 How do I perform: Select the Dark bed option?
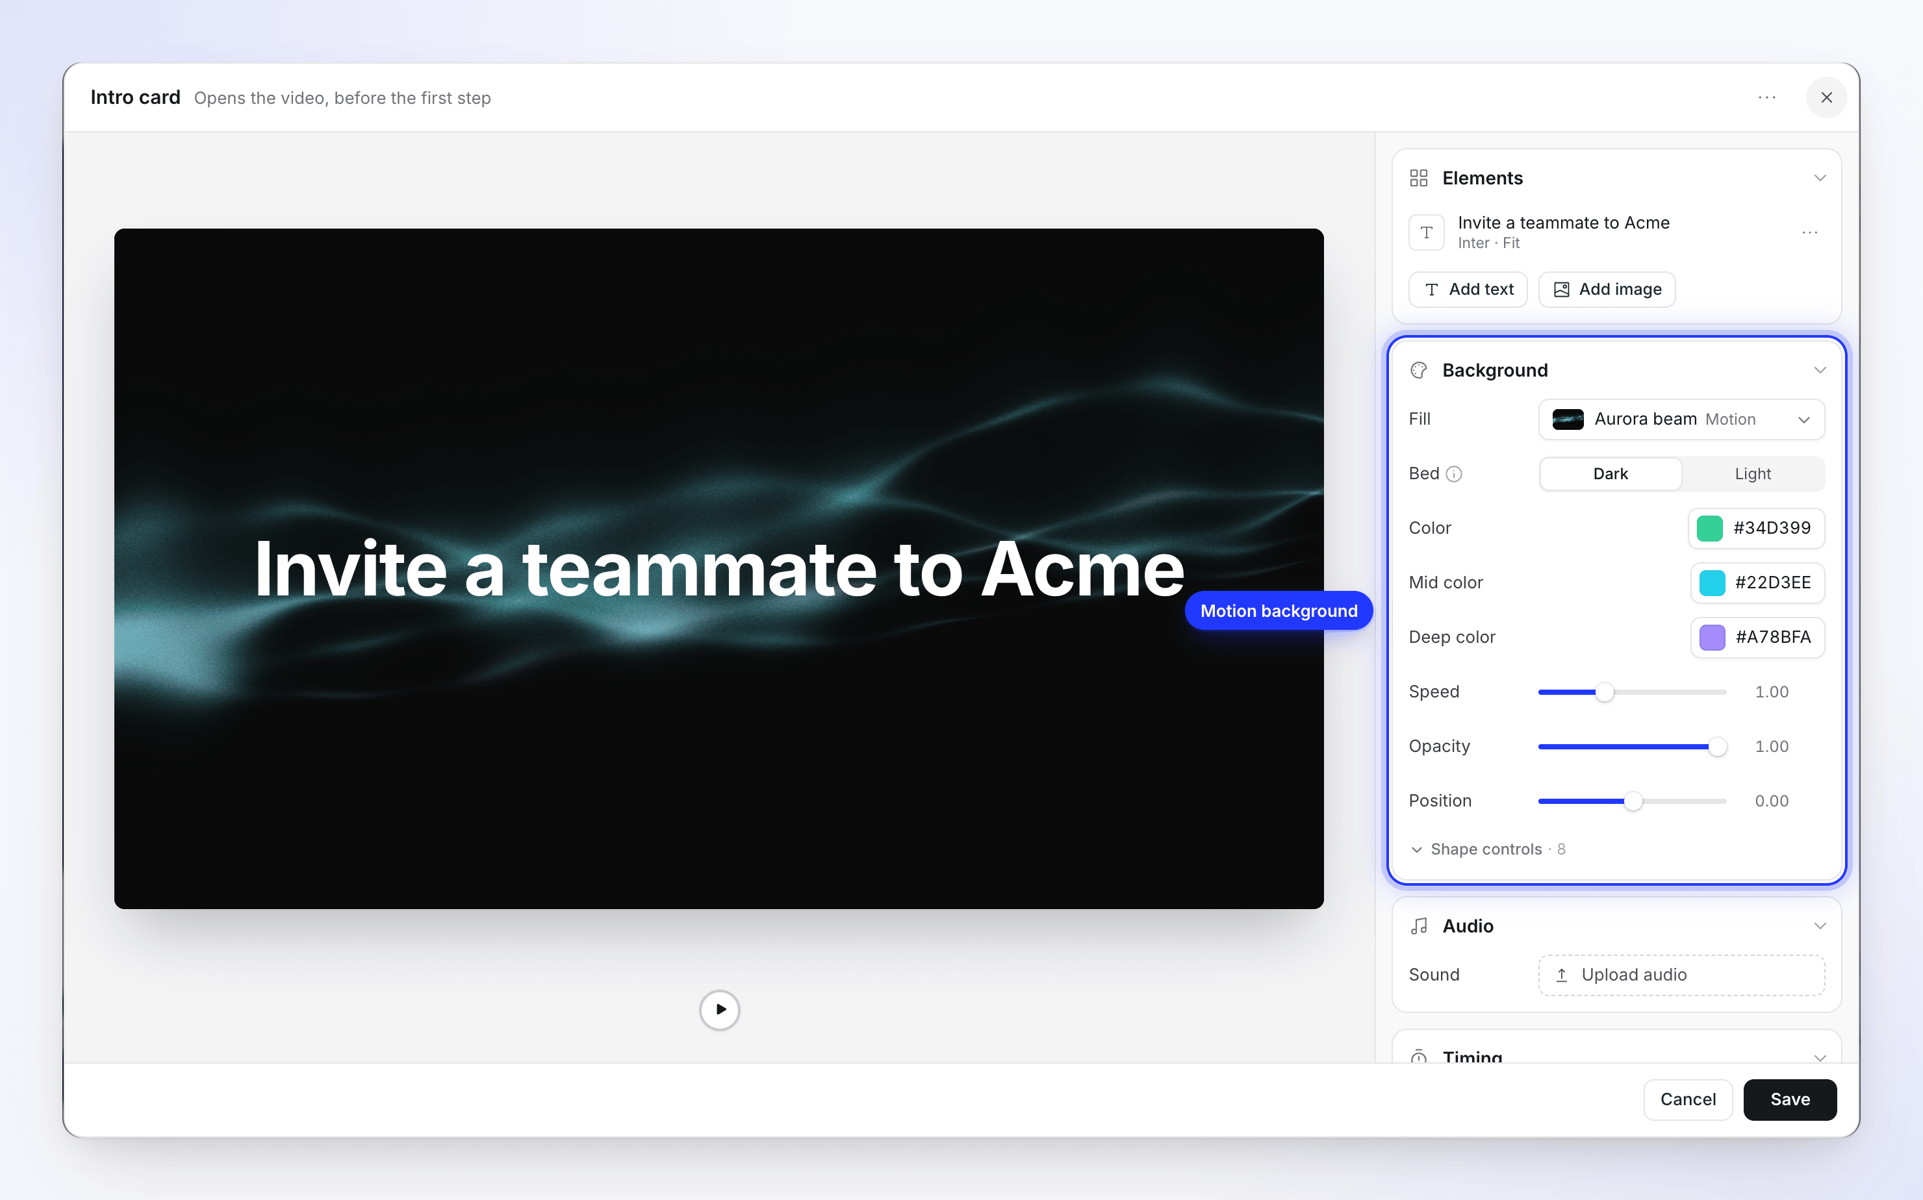[1610, 474]
